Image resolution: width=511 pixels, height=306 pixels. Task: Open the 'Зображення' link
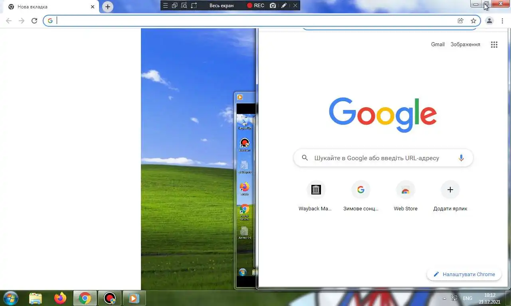[x=465, y=44]
